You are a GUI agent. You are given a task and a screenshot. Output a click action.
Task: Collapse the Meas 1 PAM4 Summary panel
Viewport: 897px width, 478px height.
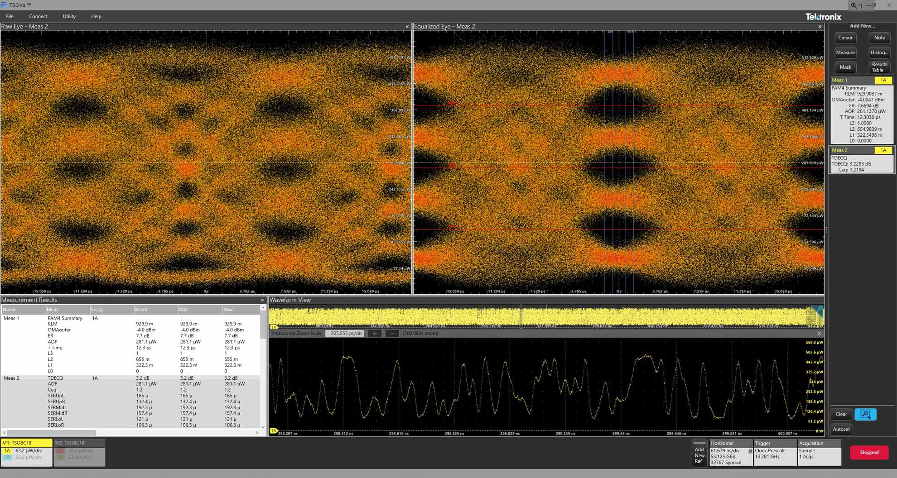[x=839, y=80]
